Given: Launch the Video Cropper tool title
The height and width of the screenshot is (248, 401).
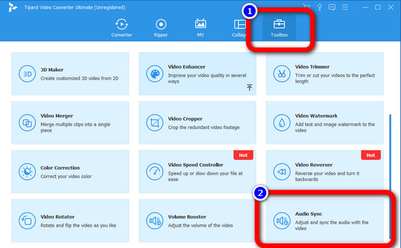Looking at the screenshot, I should [x=185, y=119].
